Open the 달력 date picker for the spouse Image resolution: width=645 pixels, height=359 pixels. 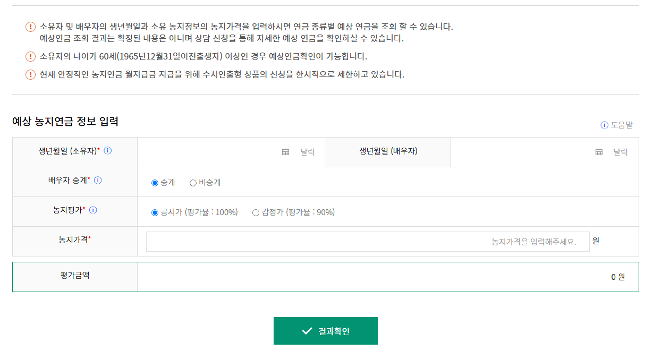(622, 151)
